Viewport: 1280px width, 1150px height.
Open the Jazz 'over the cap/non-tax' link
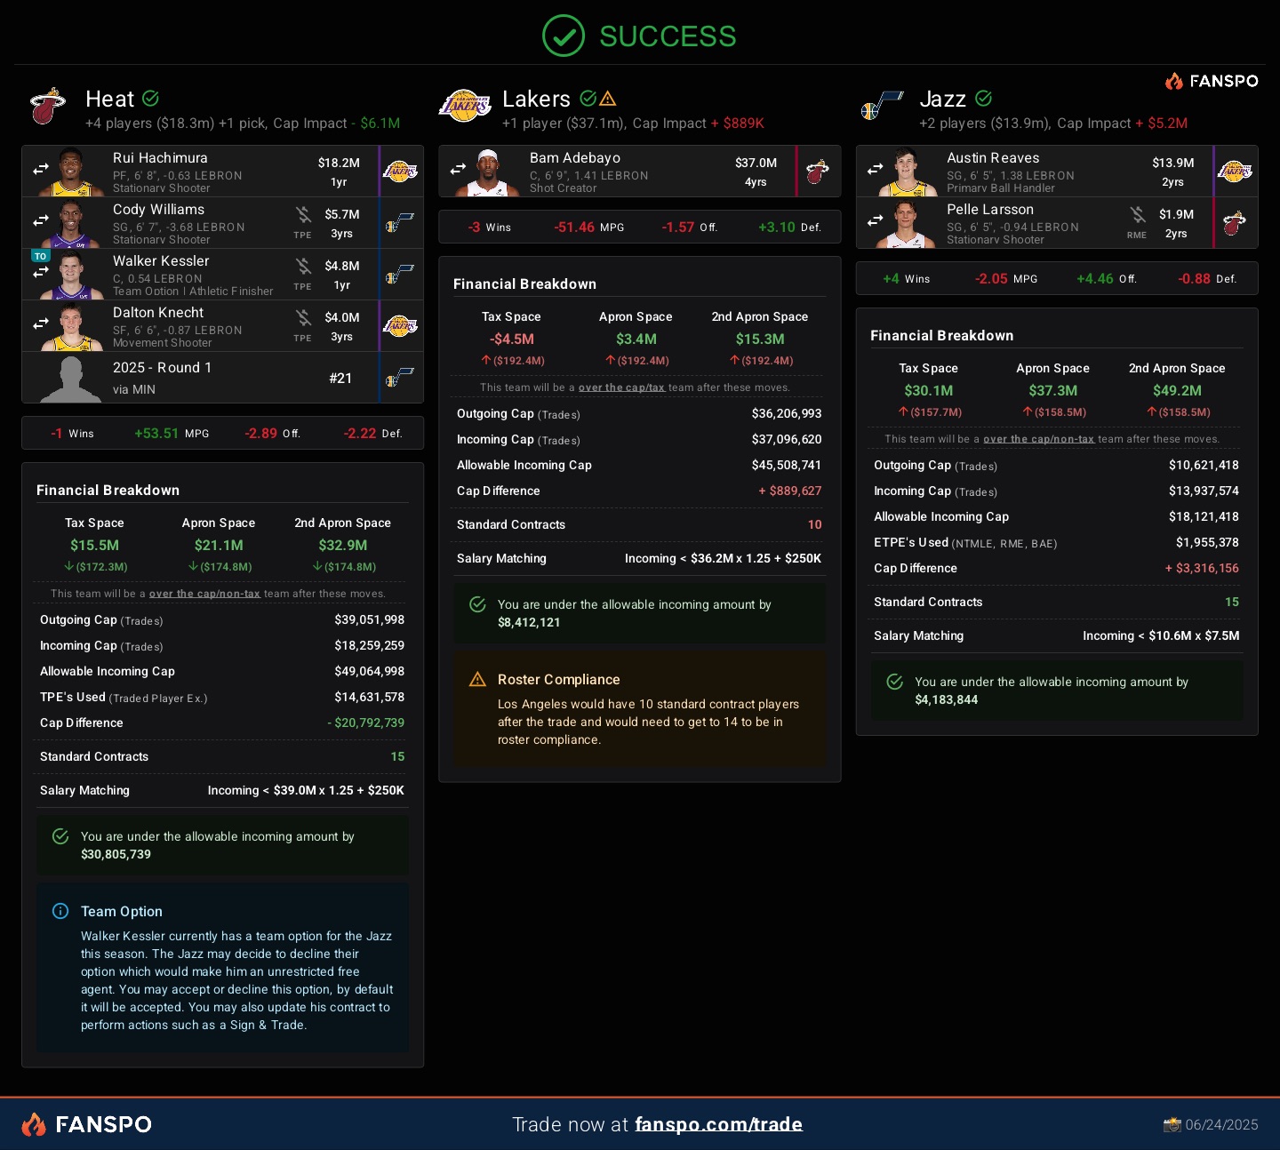(1038, 439)
